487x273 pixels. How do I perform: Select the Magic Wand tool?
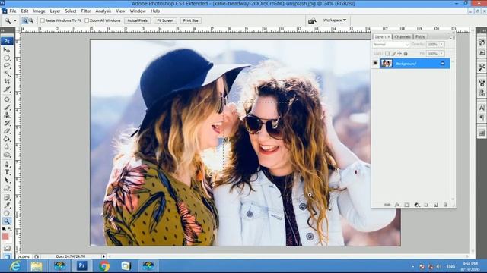pos(7,74)
